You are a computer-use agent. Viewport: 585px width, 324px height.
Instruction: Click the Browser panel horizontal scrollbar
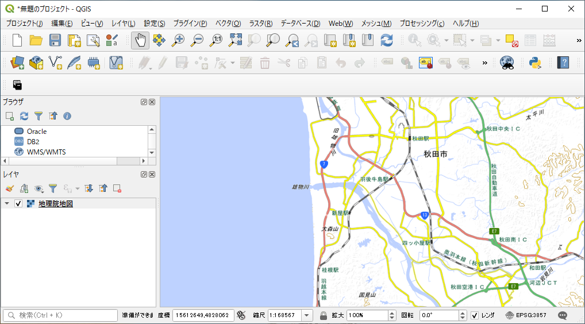click(74, 161)
